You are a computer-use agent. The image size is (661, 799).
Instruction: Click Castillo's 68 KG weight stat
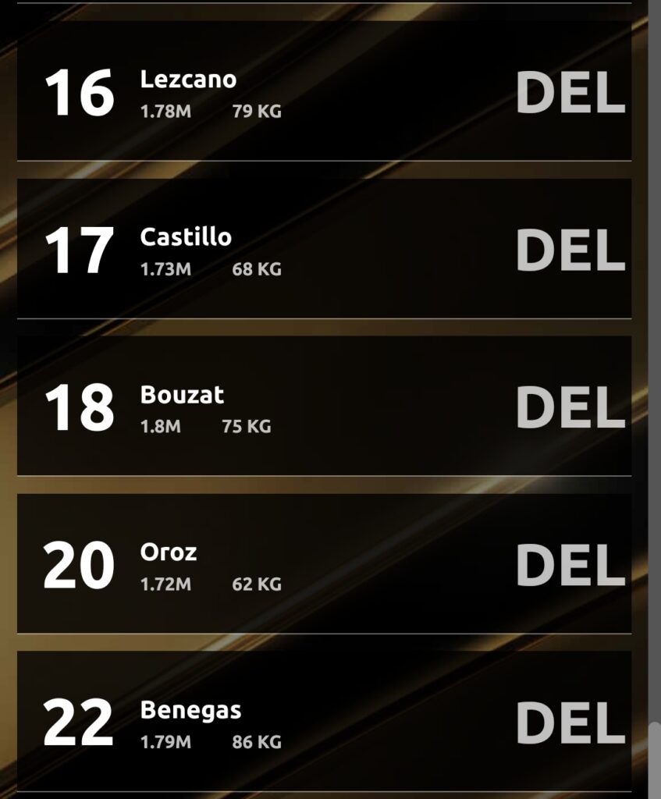tap(257, 269)
